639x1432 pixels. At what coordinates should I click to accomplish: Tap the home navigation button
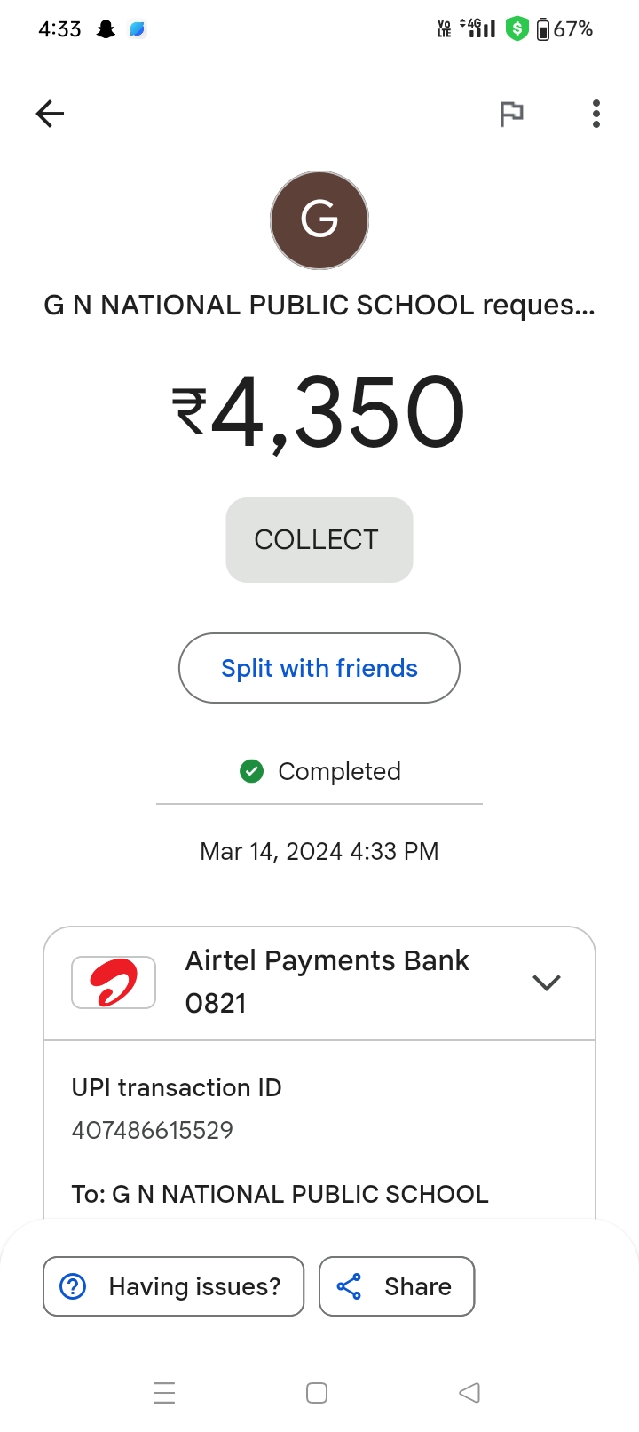tap(317, 1393)
